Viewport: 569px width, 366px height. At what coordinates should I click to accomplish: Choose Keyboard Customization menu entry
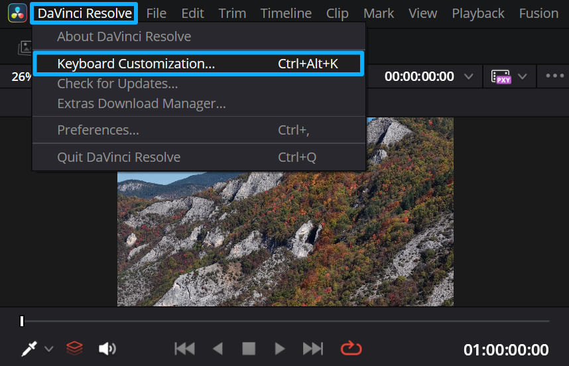(x=198, y=64)
